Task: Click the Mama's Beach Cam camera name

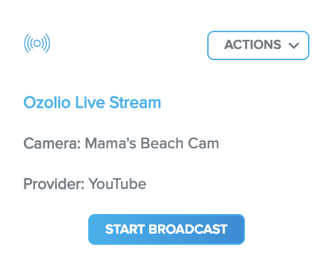Action: [x=152, y=143]
